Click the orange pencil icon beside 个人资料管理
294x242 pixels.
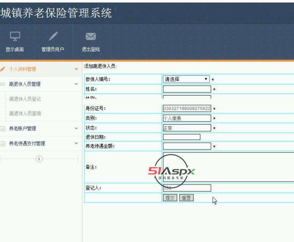[3, 69]
